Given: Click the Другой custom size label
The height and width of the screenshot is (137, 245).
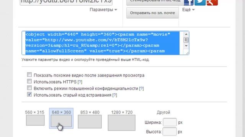Looking at the screenshot, I should pos(163,112).
